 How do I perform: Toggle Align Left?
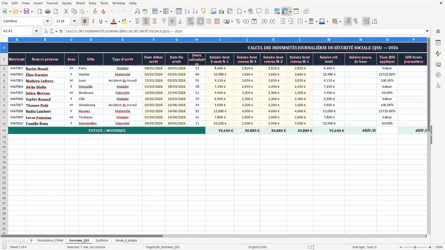[x=138, y=21]
